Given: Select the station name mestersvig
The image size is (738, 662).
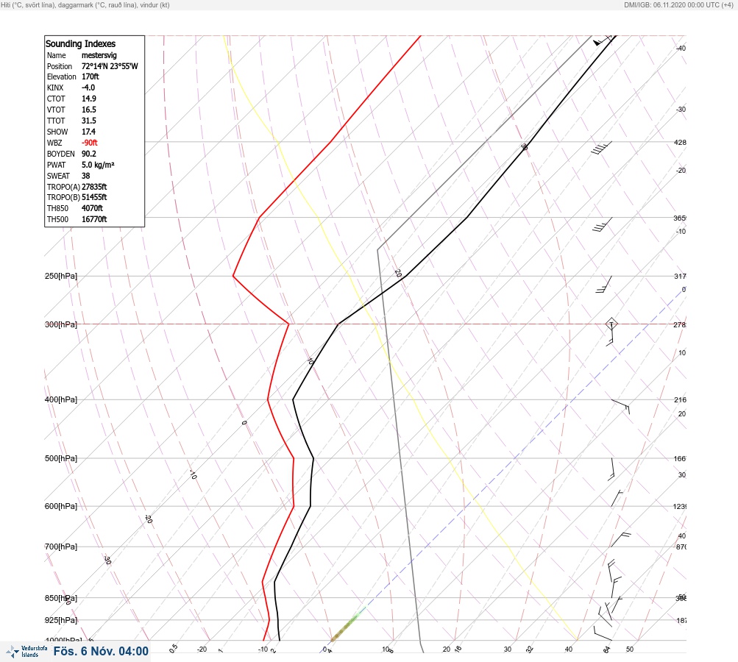Looking at the screenshot, I should click(x=99, y=55).
